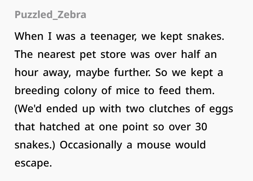The width and height of the screenshot is (253, 181).
Task: Click the word "half" in the second line
Action: click(x=190, y=54)
